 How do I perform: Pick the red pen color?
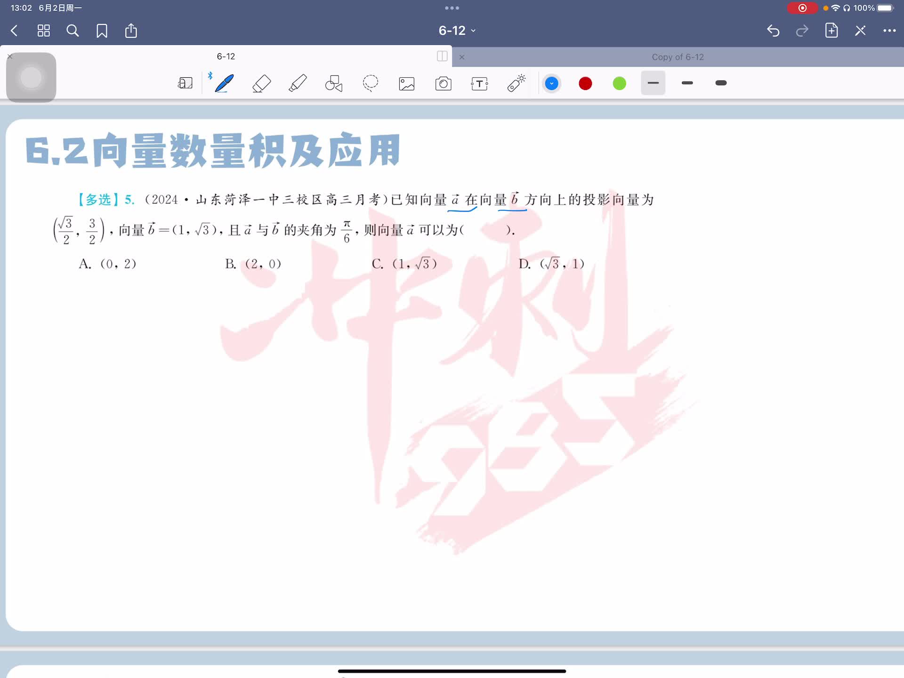point(585,83)
